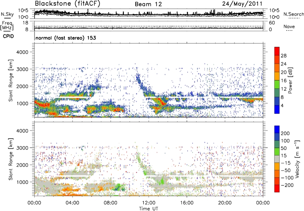Click the 'Power [dB]' colorbar label

290,80
